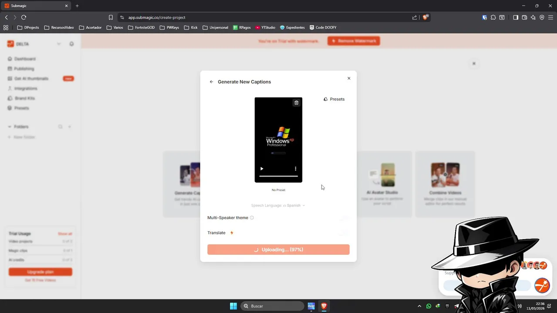Toggle the Translate switch
557x313 pixels.
point(344,233)
